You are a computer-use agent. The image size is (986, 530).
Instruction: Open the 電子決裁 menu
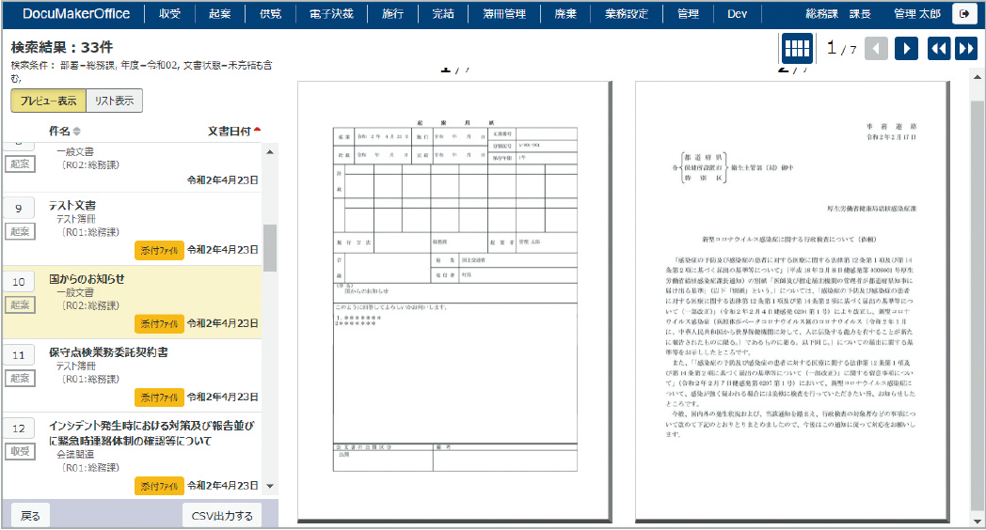coord(331,14)
